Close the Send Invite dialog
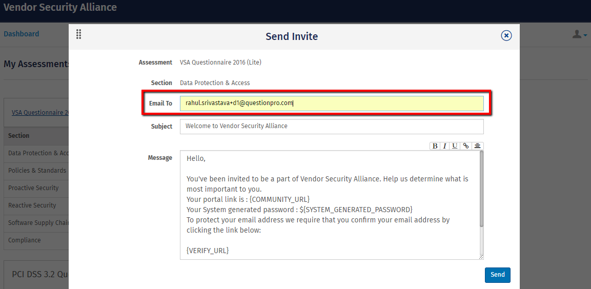The height and width of the screenshot is (289, 591). (x=506, y=35)
